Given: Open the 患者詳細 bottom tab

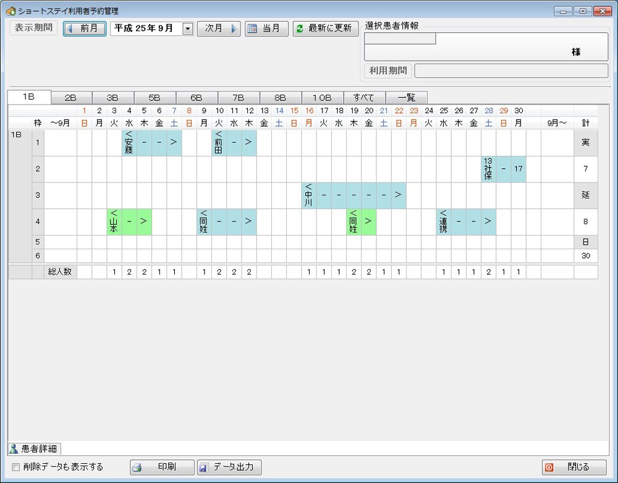Looking at the screenshot, I should [x=34, y=449].
